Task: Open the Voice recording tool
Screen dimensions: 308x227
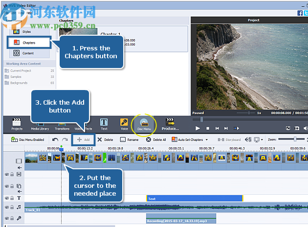Action: click(124, 124)
